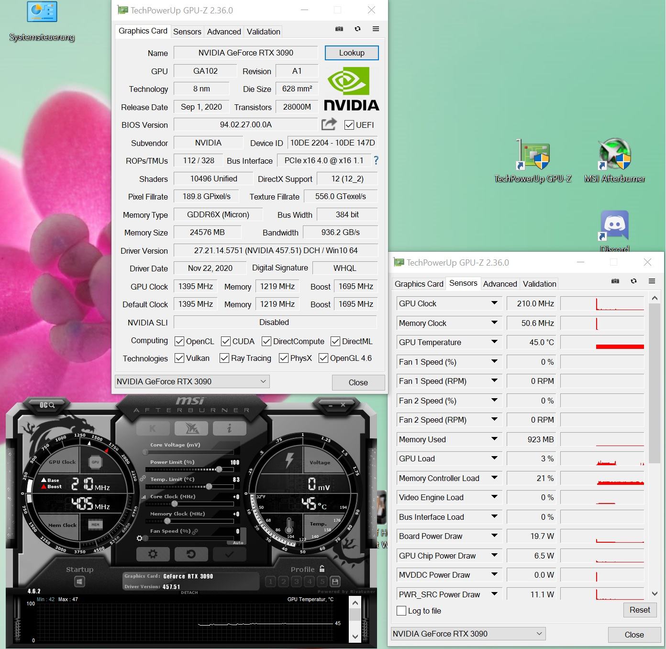Toggle Vulkan checkbox
Viewport: 666px width, 649px height.
pyautogui.click(x=179, y=358)
